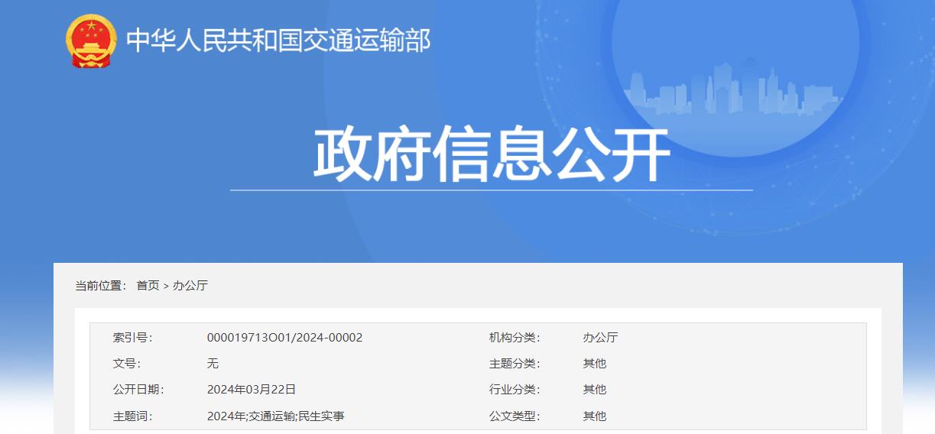Open 办公厅 in the breadcrumb path
The image size is (935, 434).
click(x=190, y=286)
